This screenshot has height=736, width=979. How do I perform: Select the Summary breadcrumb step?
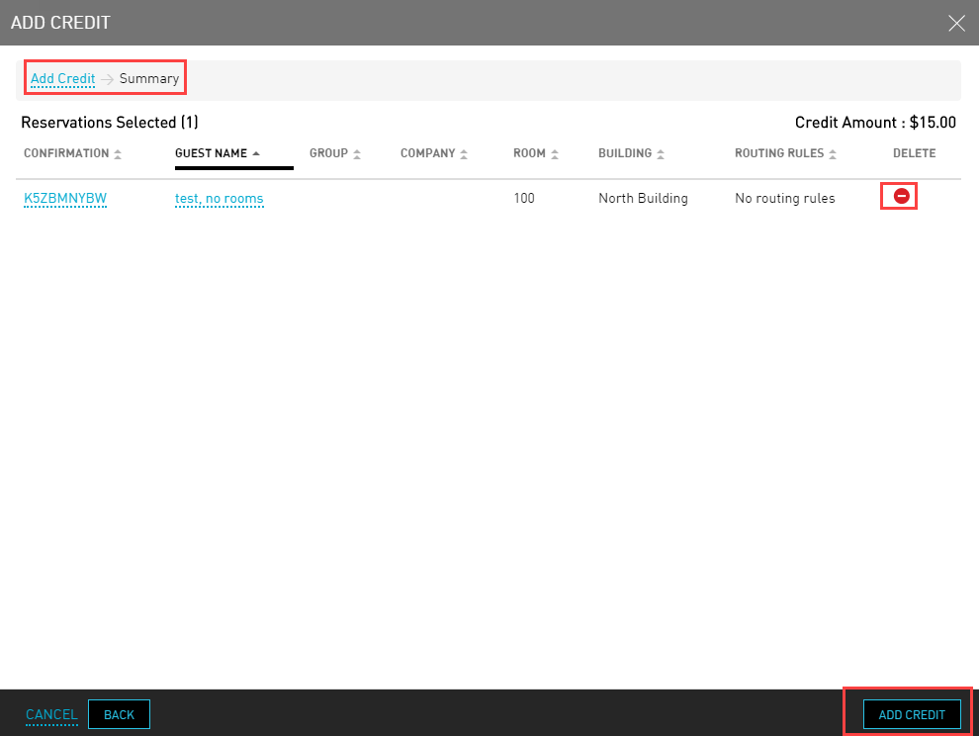(x=149, y=78)
